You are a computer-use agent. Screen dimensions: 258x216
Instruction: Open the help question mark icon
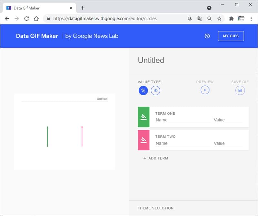coord(207,36)
